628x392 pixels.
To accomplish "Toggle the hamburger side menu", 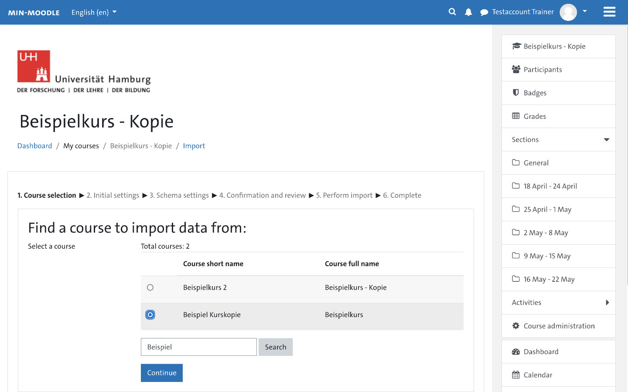I will tap(609, 12).
